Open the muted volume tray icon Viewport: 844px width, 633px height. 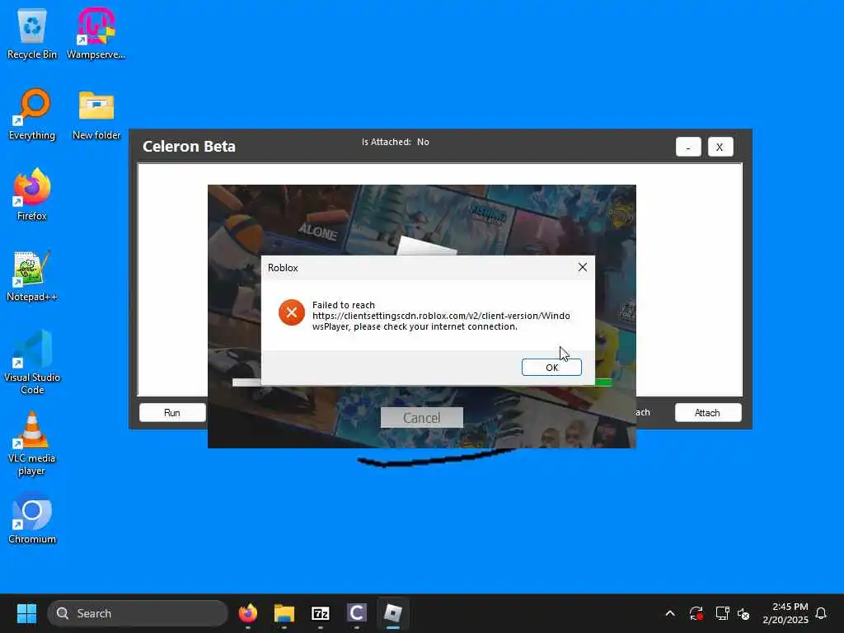(744, 613)
